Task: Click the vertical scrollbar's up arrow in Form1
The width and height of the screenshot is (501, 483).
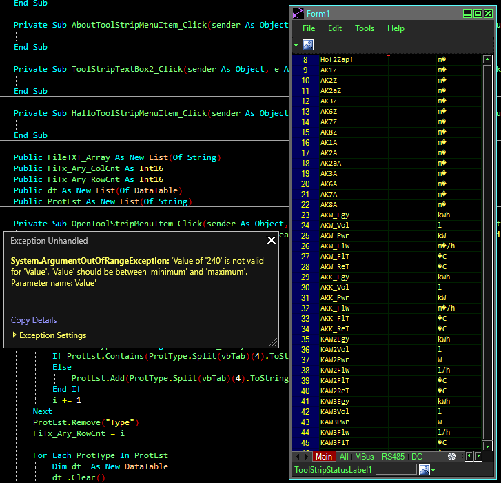Action: pyautogui.click(x=487, y=59)
